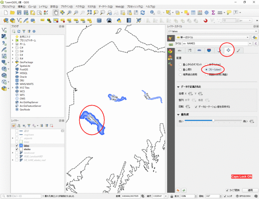Screen dimensions: 259x199
Task: Open the 3D View section in layer styling
Action: (x=170, y=51)
